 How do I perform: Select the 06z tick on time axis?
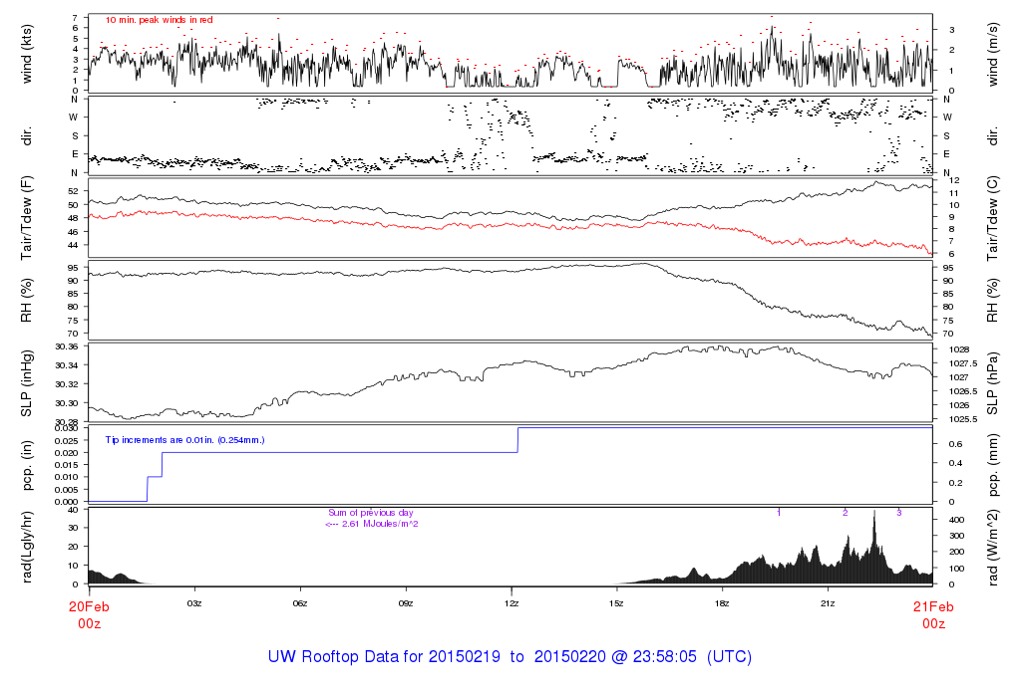tap(300, 603)
